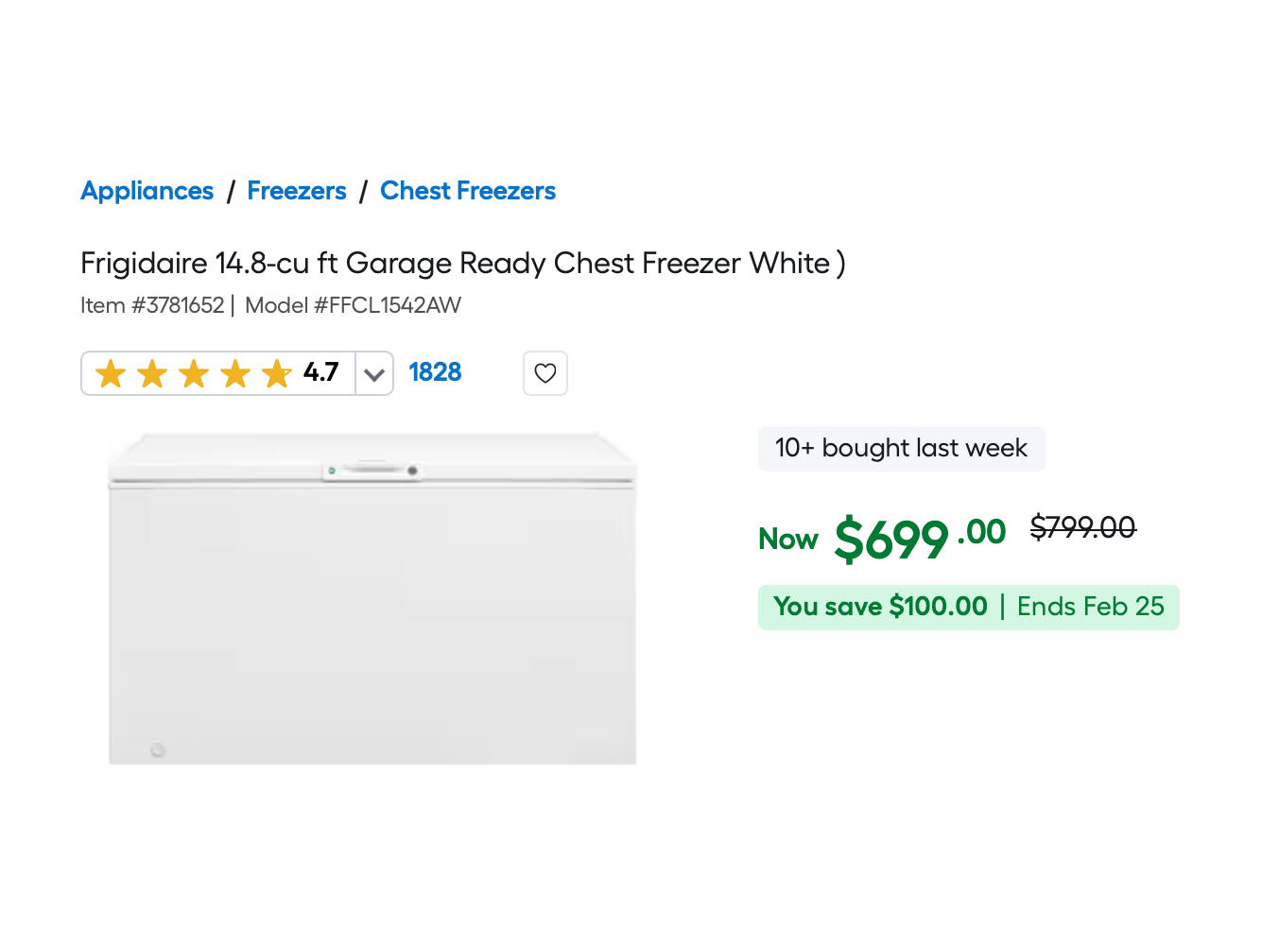Navigate to the Freezers breadcrumb
Screen dimensions: 1262x945
(296, 190)
